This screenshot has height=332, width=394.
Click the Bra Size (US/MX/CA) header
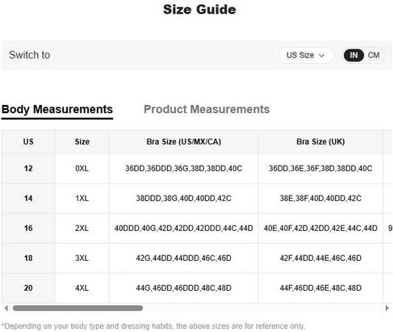click(x=183, y=142)
